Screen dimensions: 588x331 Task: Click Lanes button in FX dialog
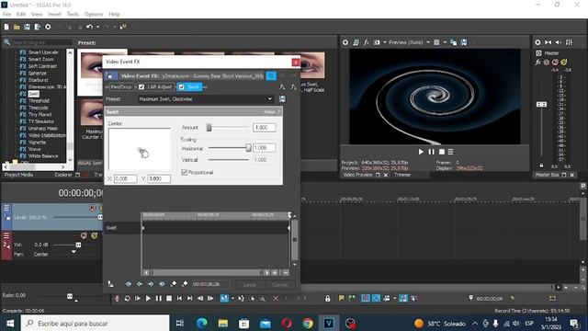tap(250, 284)
